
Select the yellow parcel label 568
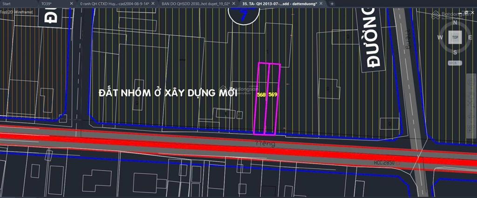pos(261,94)
